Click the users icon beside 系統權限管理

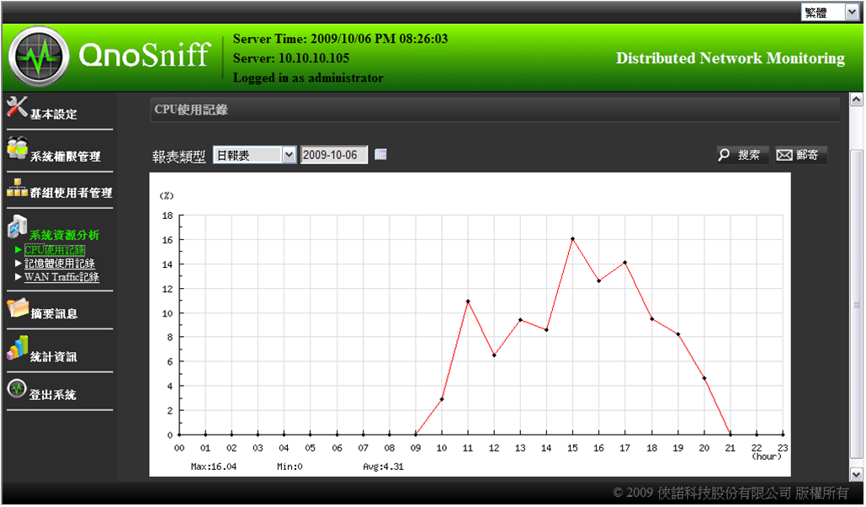[x=17, y=148]
